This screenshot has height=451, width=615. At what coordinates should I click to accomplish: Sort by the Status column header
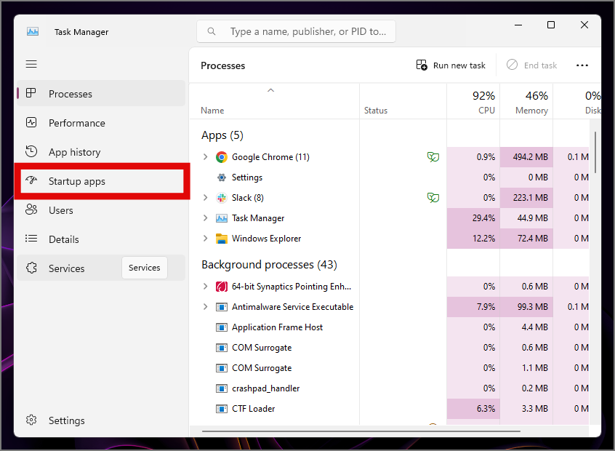click(x=403, y=101)
